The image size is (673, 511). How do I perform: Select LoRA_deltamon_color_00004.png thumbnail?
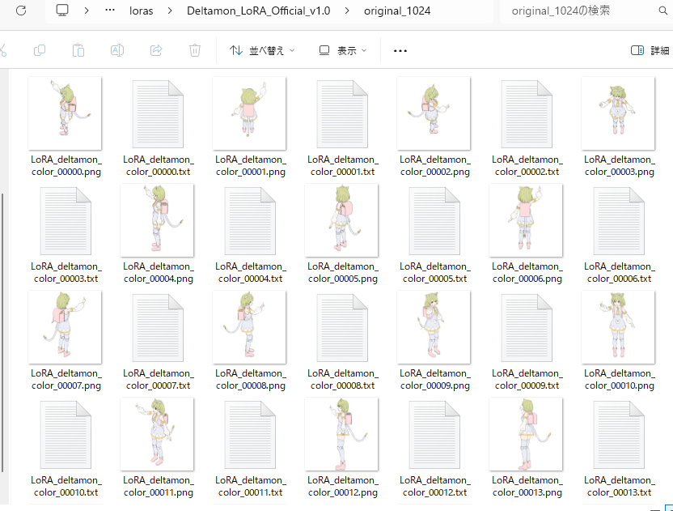[157, 220]
